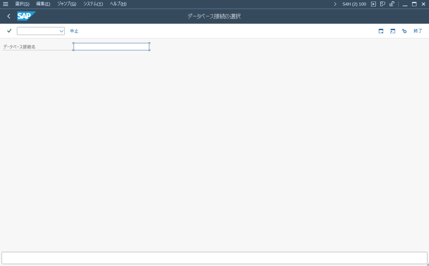This screenshot has width=429, height=266.
Task: Click the back navigation arrow
Action: point(8,16)
